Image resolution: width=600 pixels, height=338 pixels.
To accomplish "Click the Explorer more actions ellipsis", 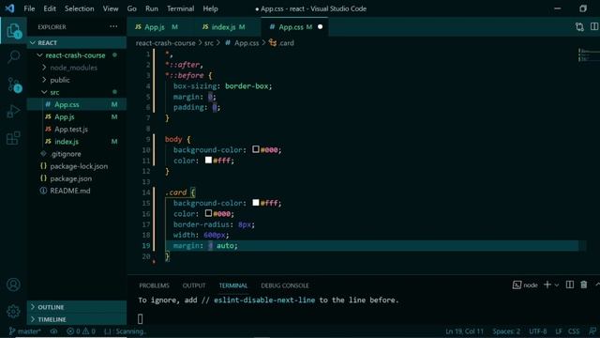I will (x=113, y=26).
